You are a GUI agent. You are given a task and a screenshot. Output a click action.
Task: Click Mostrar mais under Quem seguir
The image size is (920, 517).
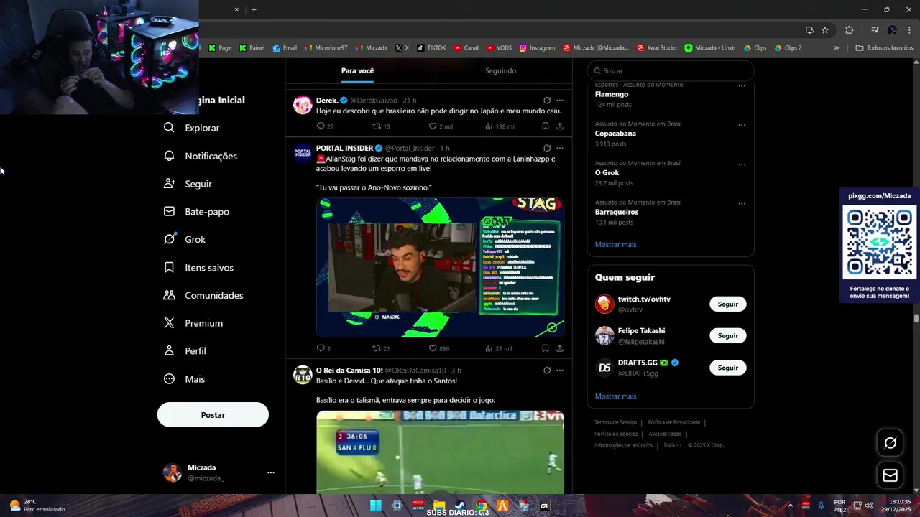tap(615, 396)
